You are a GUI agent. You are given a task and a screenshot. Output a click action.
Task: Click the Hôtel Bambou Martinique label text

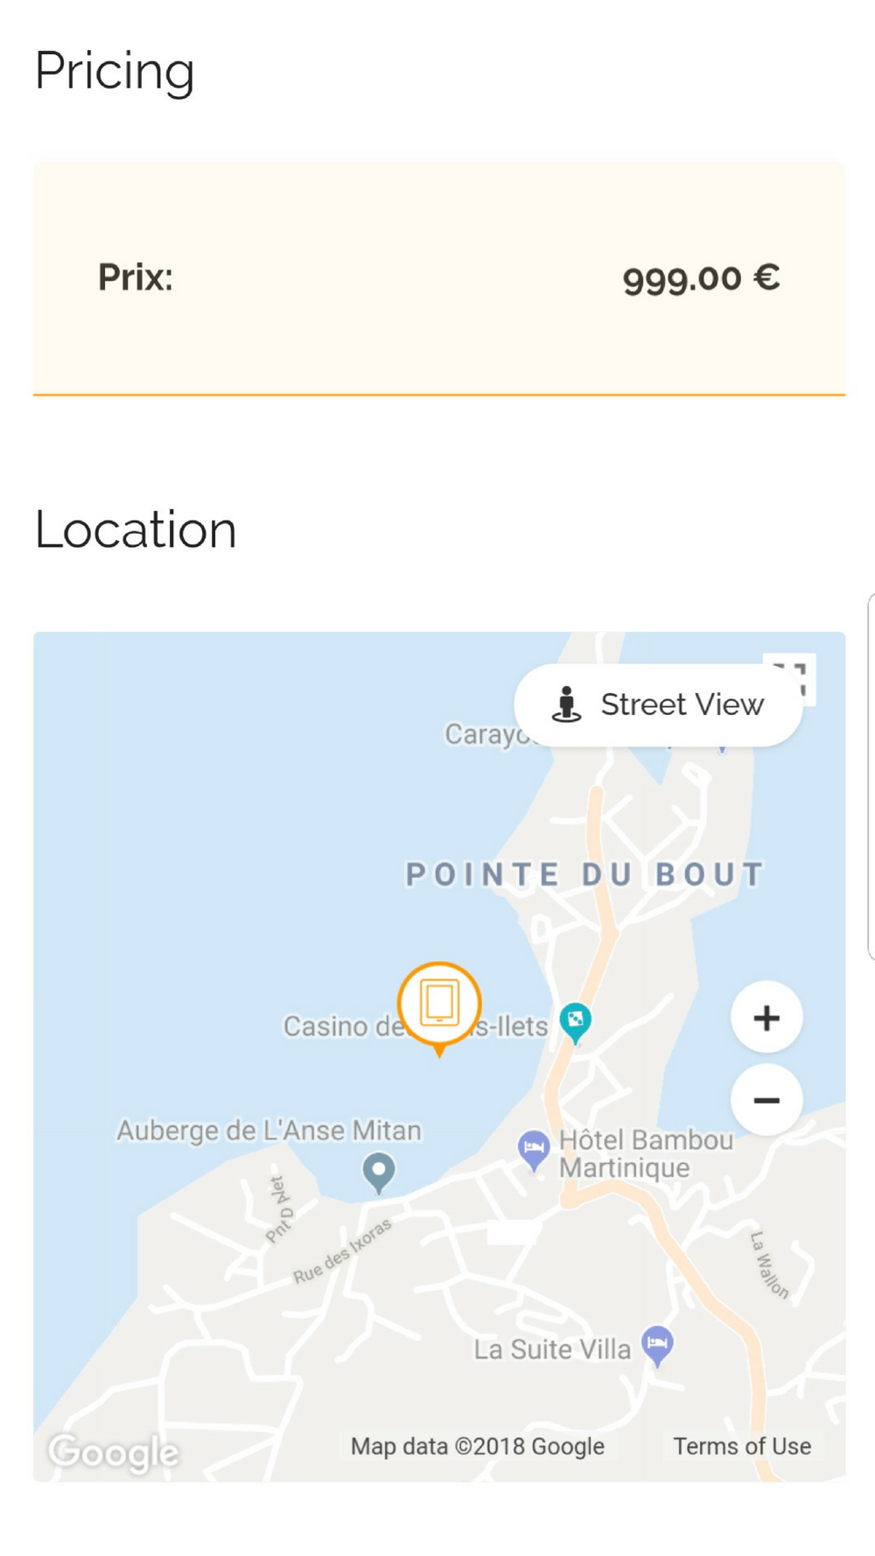tap(646, 1153)
